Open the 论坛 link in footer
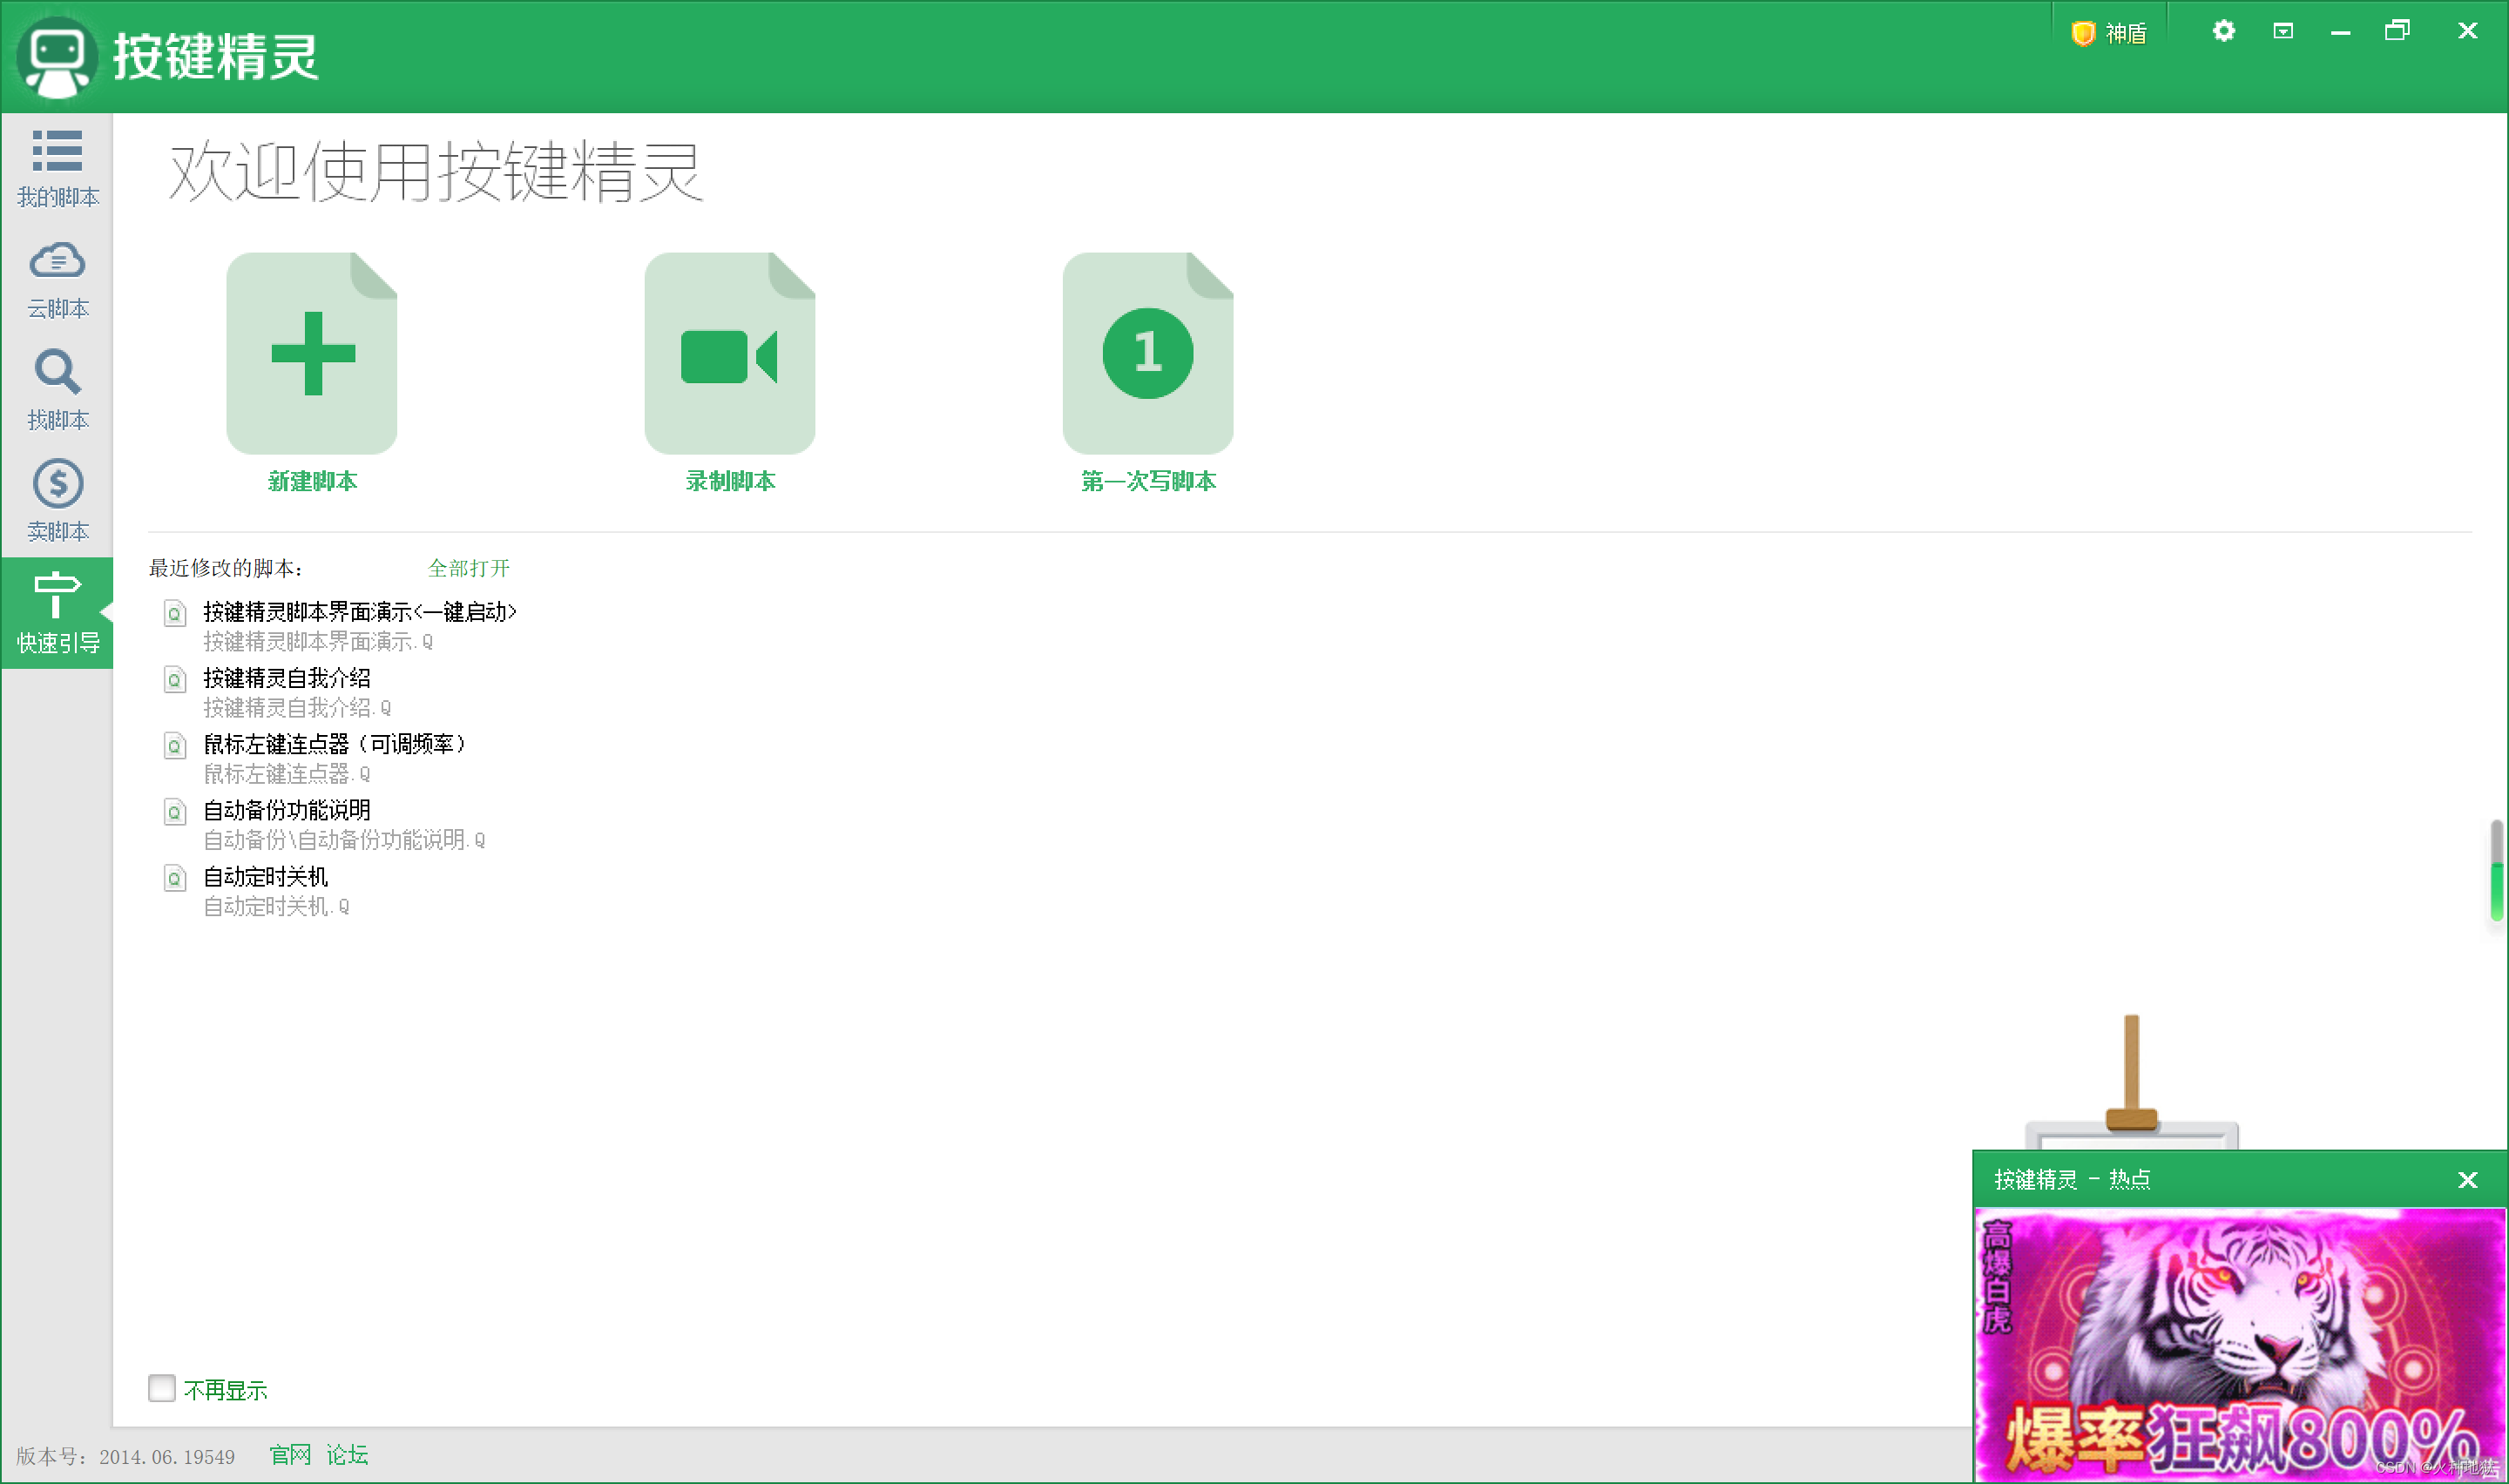This screenshot has height=1484, width=2509. pos(347,1455)
